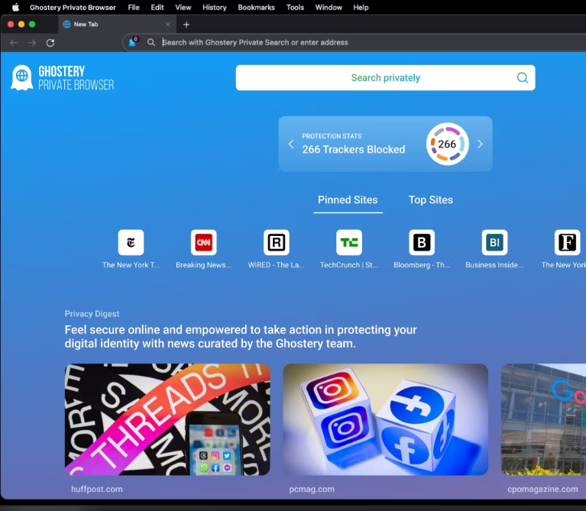This screenshot has width=586, height=511.
Task: Click Business Inside... site label
Action: click(x=495, y=265)
